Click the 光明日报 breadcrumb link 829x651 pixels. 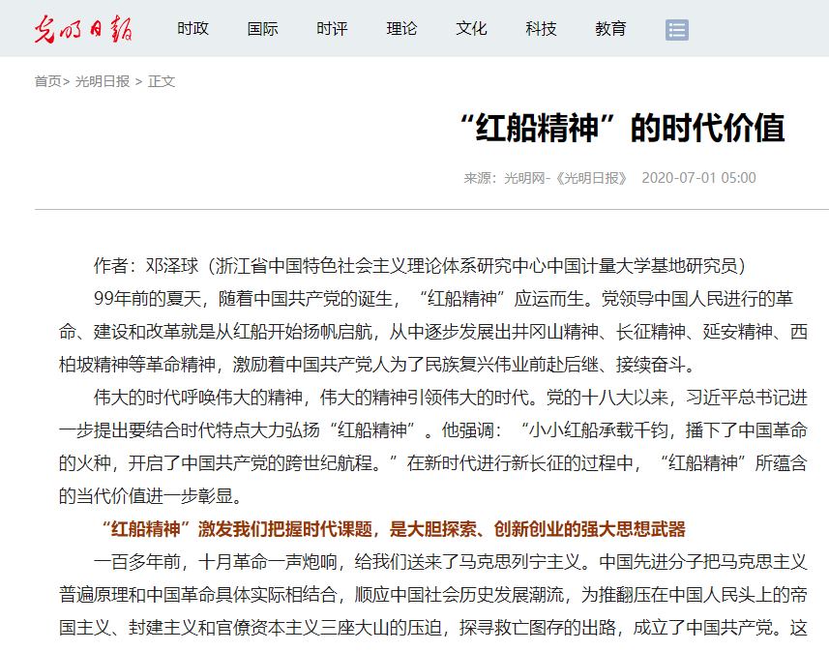pos(103,81)
